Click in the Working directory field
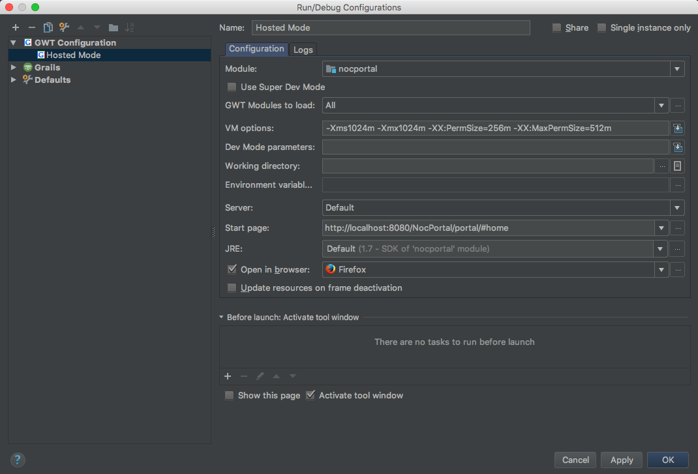 click(487, 166)
